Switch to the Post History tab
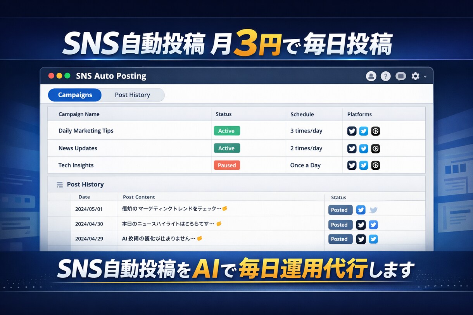The width and height of the screenshot is (473, 315). (x=132, y=95)
